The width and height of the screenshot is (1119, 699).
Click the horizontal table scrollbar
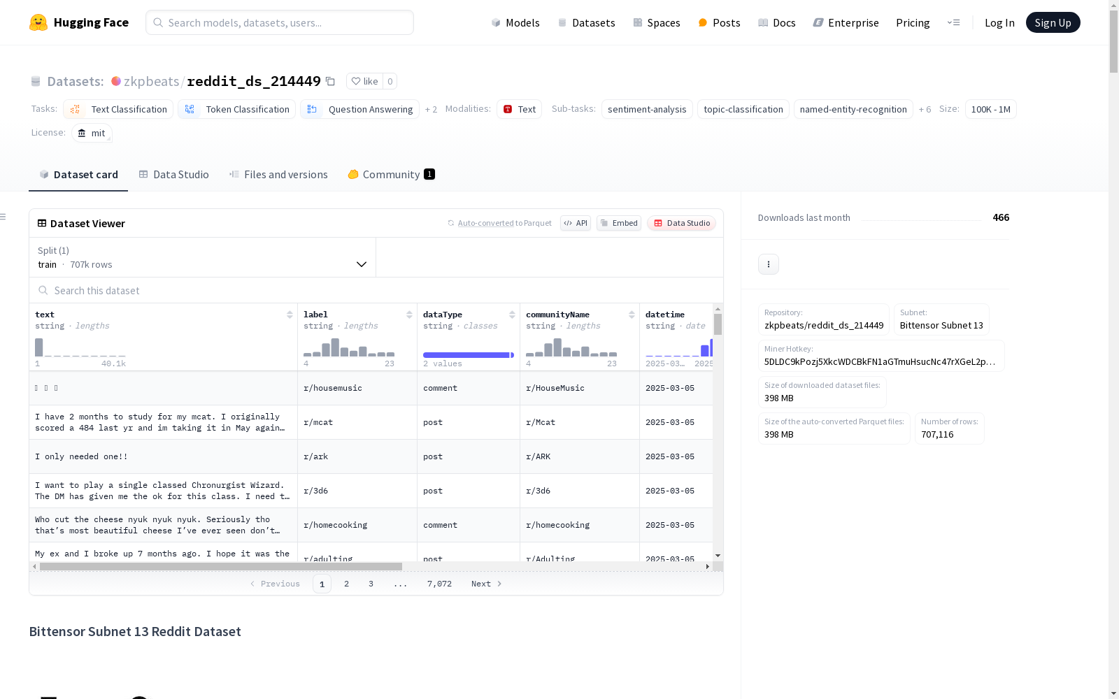(221, 566)
